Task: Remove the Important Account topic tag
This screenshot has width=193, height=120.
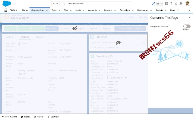Action: [x=117, y=47]
